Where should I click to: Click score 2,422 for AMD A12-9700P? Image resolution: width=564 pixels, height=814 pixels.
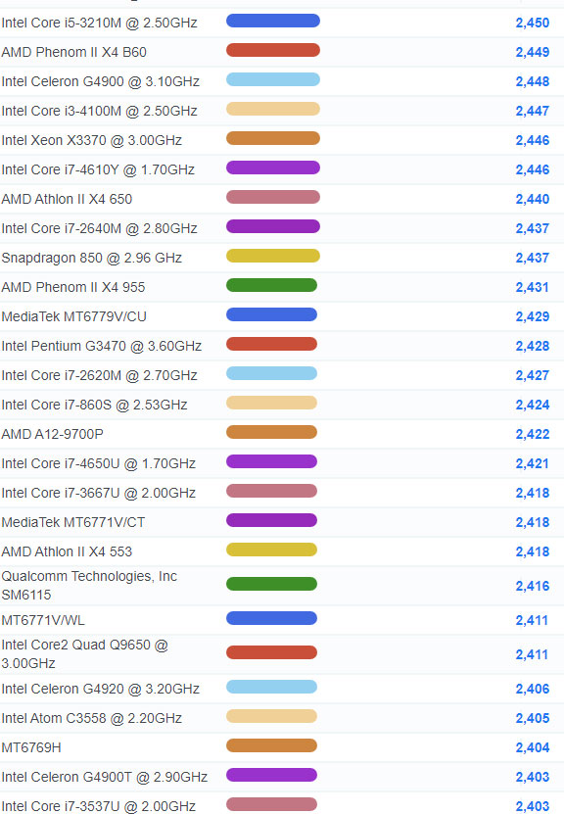[x=533, y=434]
